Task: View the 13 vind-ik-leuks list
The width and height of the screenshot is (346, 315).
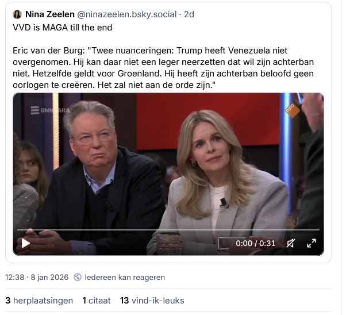Action: point(152,301)
